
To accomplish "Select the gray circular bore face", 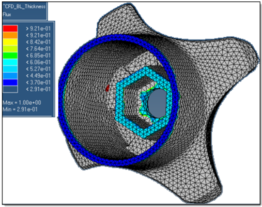I will 156,103.
